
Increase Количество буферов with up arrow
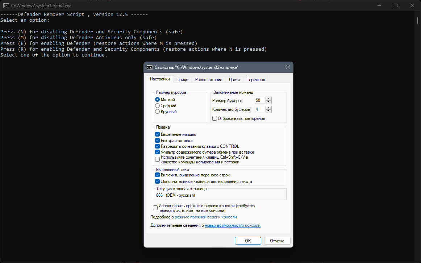268,108
